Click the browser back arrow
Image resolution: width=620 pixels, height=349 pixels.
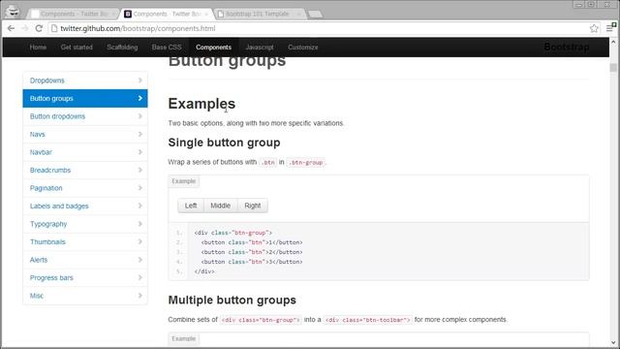(x=11, y=28)
